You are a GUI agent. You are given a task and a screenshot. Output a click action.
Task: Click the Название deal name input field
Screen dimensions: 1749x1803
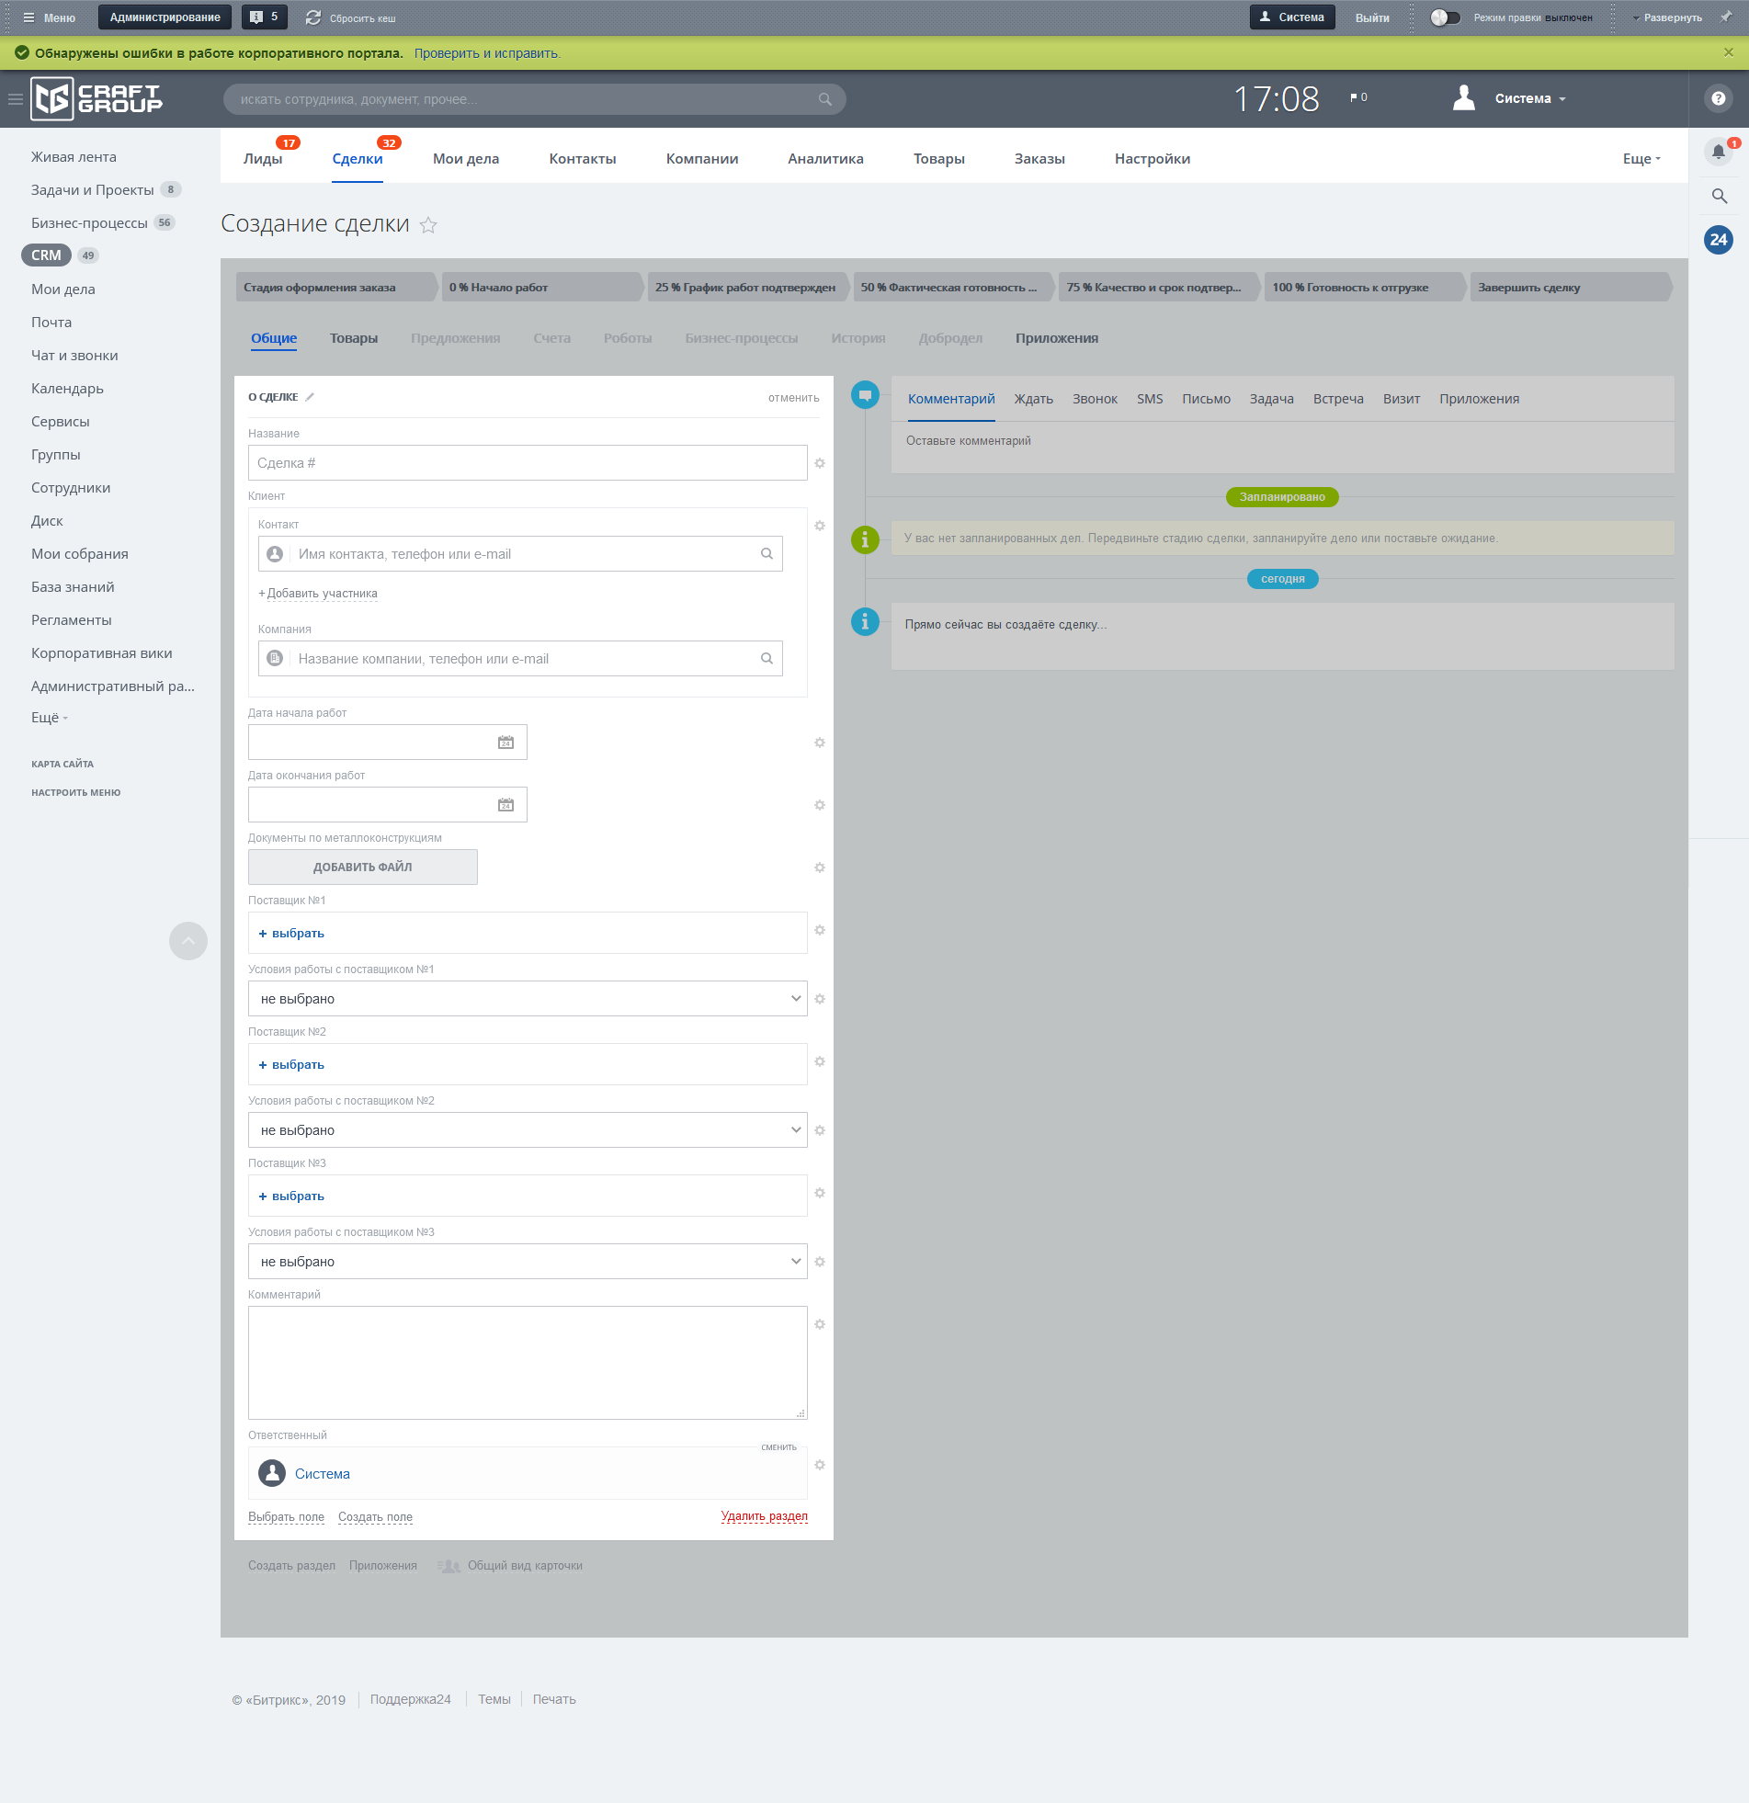528,464
